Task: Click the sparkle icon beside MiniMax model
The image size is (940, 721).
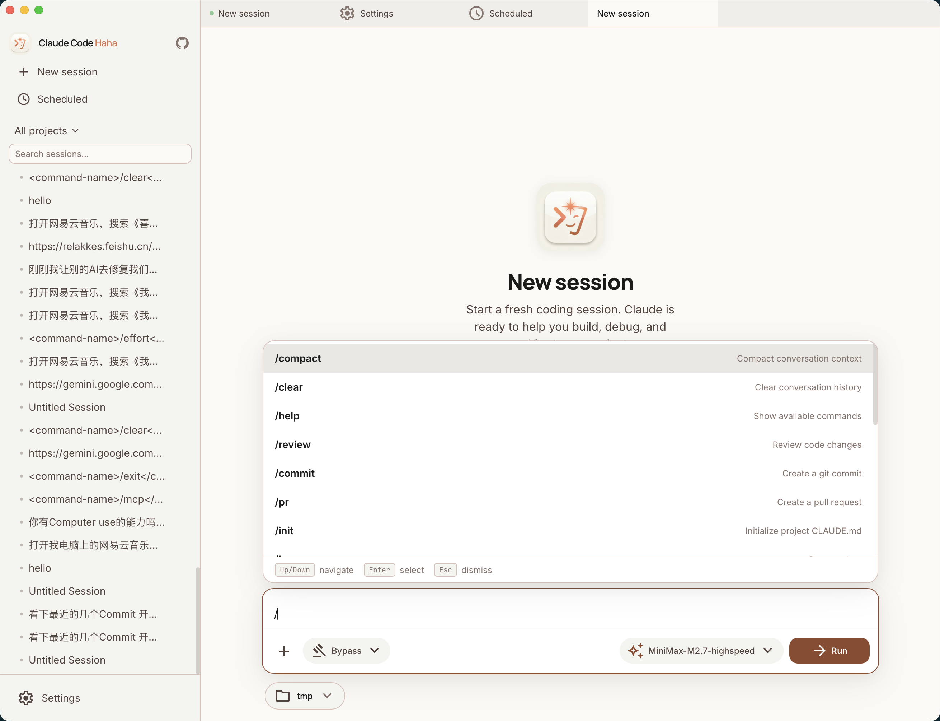Action: coord(635,651)
